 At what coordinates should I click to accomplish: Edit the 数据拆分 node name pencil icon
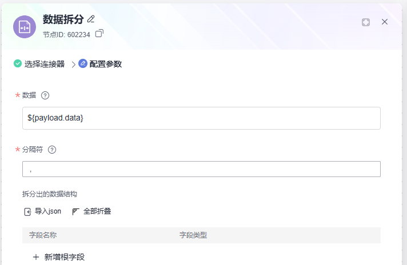coord(91,19)
